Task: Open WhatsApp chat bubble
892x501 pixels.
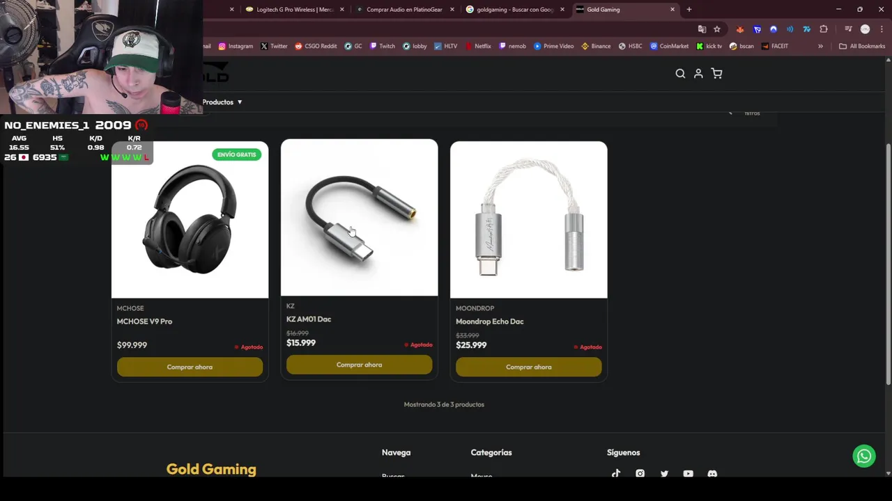Action: coord(864,456)
